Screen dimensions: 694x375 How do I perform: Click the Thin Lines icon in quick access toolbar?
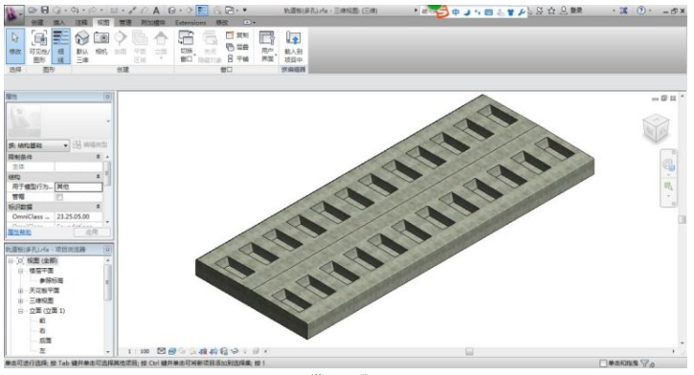[x=202, y=11]
